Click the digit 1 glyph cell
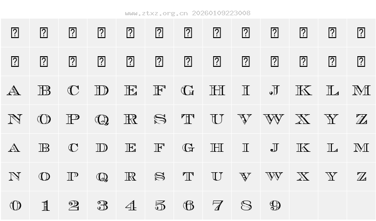 [44, 205]
